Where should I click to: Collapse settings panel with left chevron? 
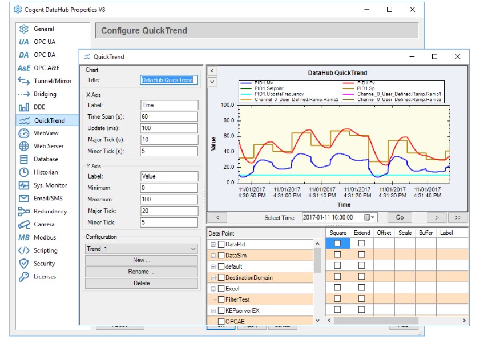pyautogui.click(x=212, y=71)
